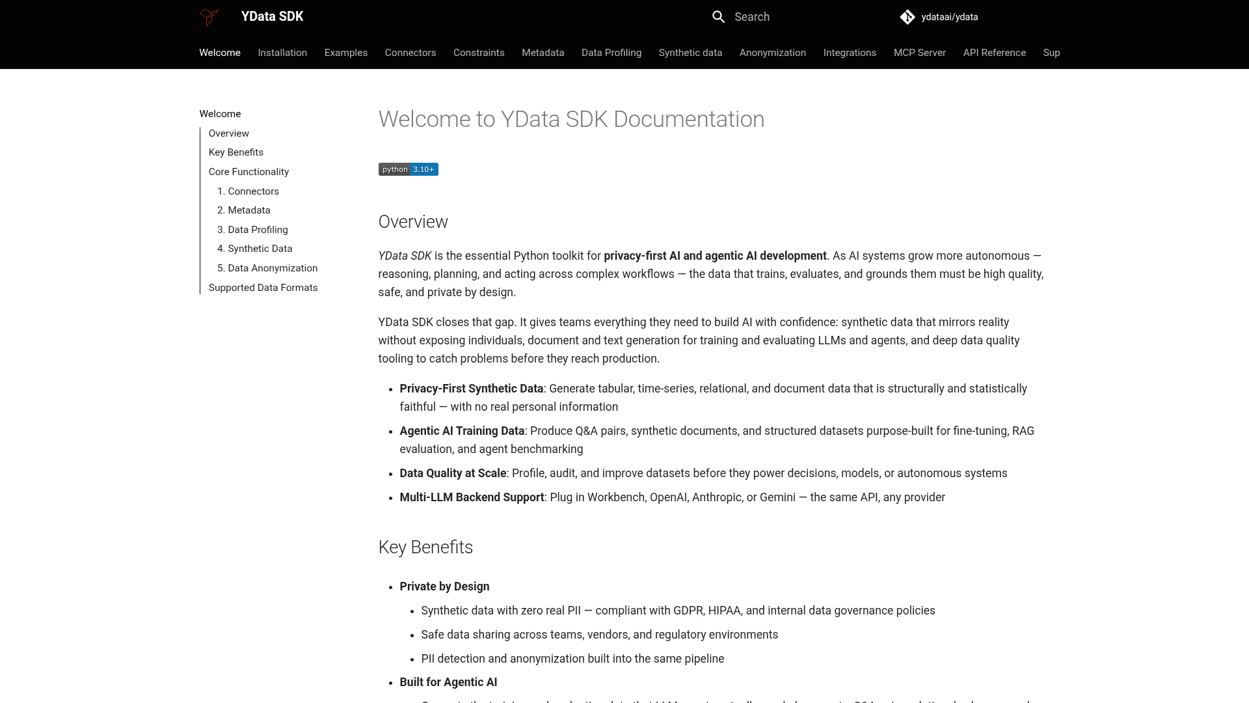
Task: Go to 3. Data Profiling sidebar entry
Action: pyautogui.click(x=252, y=230)
